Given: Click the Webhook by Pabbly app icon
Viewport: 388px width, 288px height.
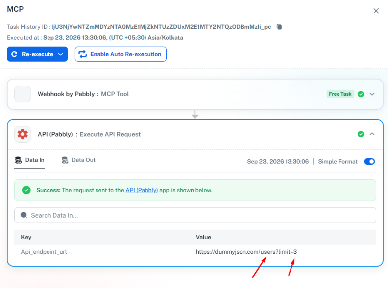Looking at the screenshot, I should point(23,94).
